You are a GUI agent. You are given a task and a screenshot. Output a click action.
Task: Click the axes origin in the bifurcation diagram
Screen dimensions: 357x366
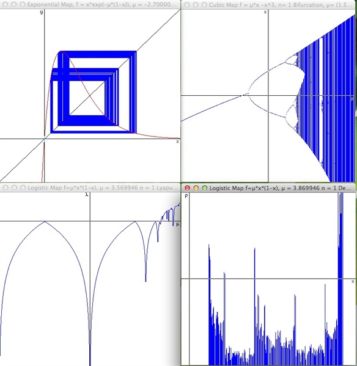pos(268,95)
